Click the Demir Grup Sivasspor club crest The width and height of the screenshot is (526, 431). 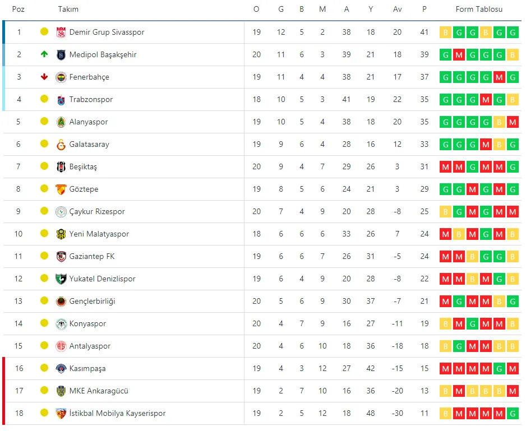[61, 33]
